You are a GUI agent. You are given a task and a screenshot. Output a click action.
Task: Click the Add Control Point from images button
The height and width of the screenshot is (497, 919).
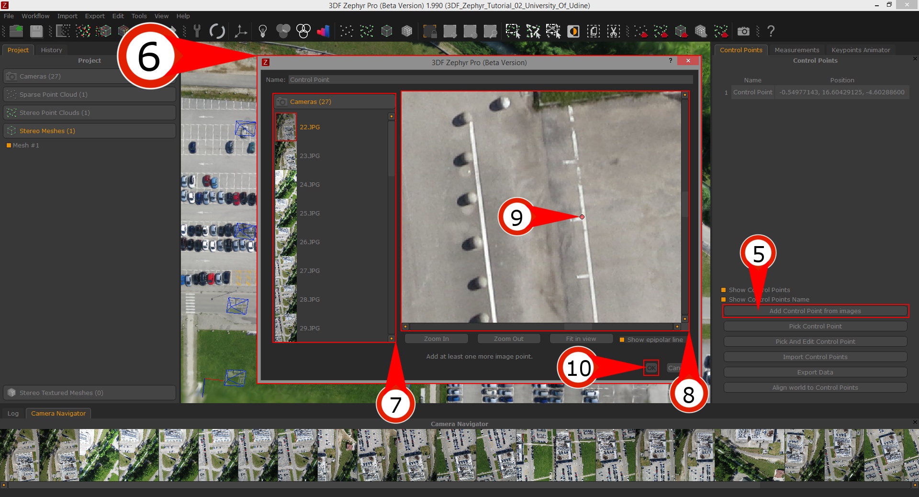pyautogui.click(x=815, y=311)
